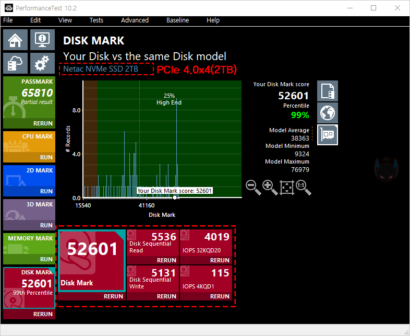Click the Model Average value 38363

coord(300,138)
